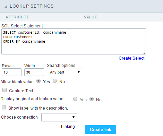Click the 'Rows' label
163x136 pixels.
click(7, 66)
